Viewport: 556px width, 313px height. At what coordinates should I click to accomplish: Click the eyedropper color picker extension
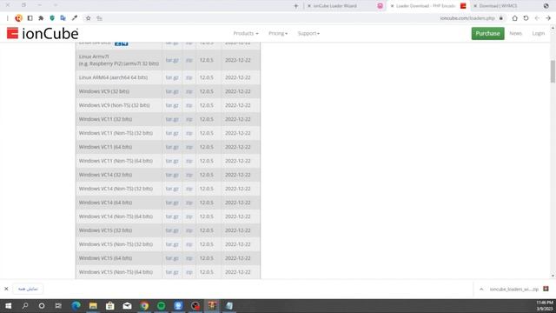(x=75, y=18)
